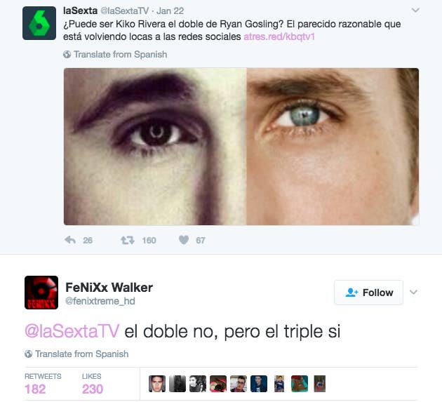Reply to the laSexta tweet
The image size is (442, 402).
pos(70,240)
